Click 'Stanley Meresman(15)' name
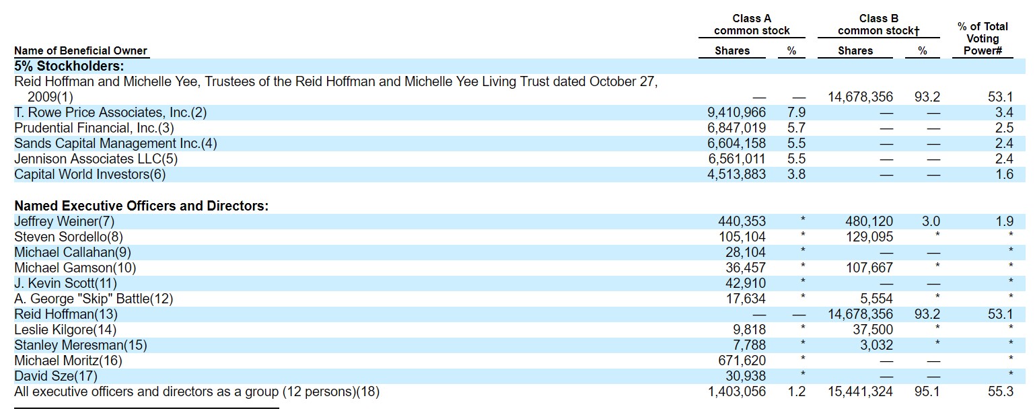This screenshot has height=419, width=1035. click(x=81, y=345)
